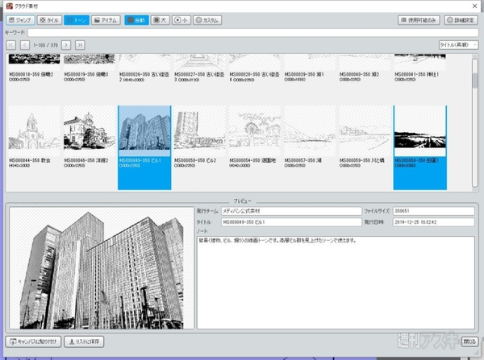Open the アイテム (Item) materials tab
484x360 pixels.
[x=106, y=19]
